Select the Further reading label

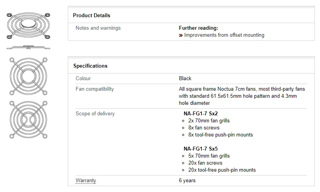click(x=198, y=28)
